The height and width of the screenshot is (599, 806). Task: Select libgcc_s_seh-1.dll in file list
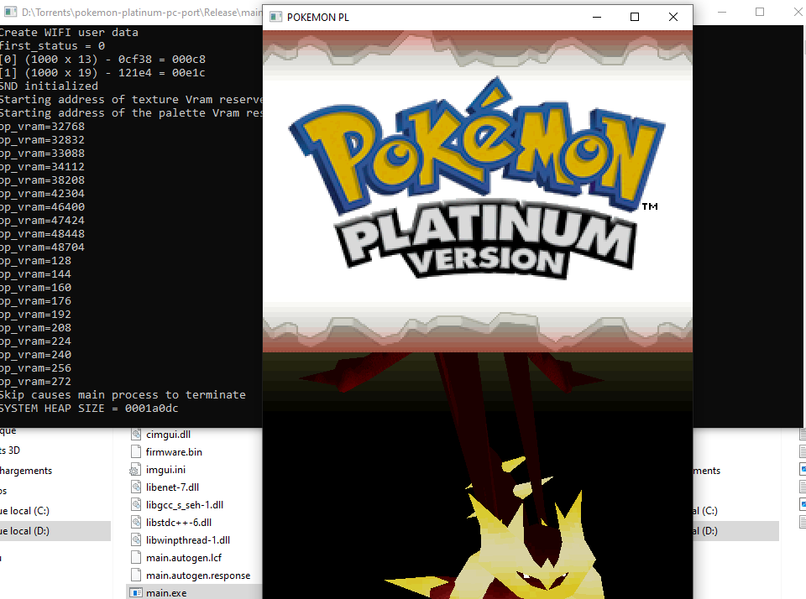(185, 505)
